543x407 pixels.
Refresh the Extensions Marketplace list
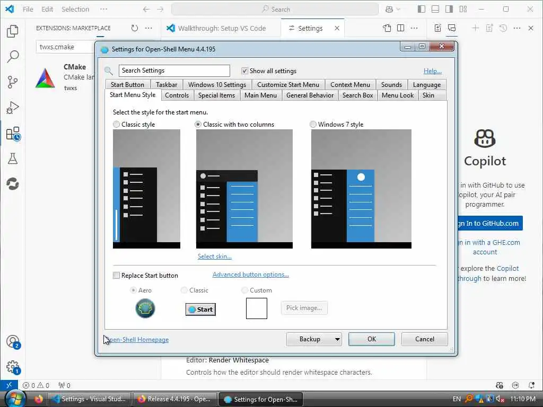135,28
